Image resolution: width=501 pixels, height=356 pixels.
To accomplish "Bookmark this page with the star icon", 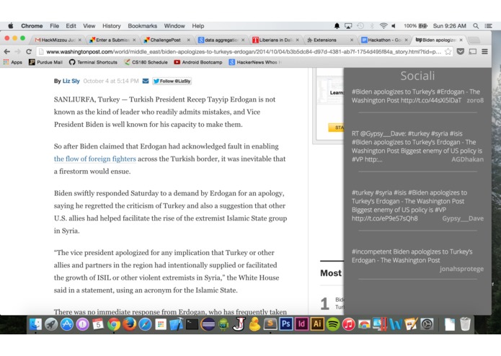I will point(448,51).
